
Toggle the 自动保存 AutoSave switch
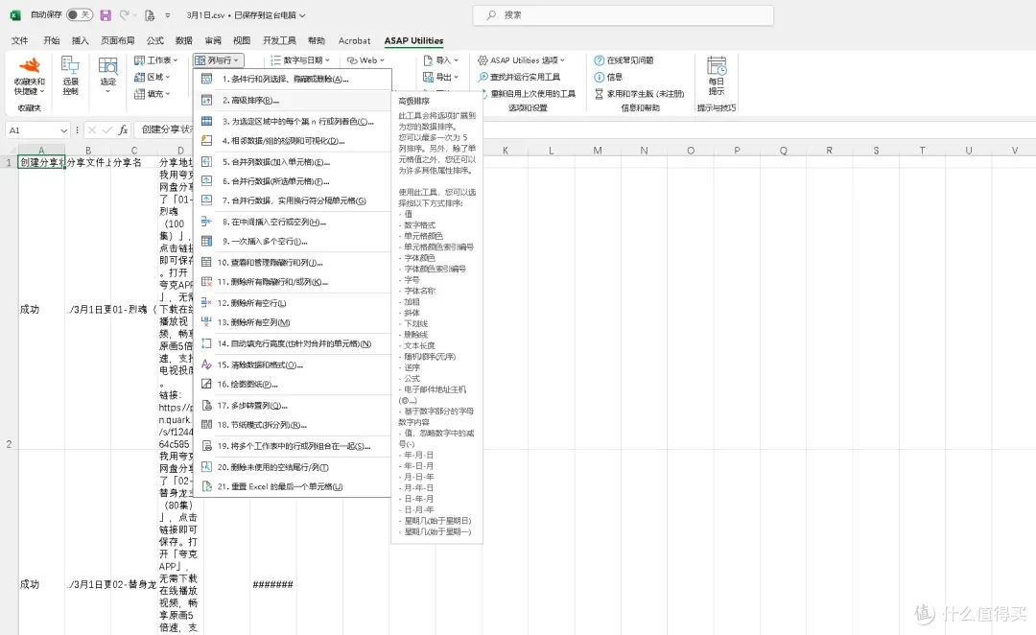[80, 14]
